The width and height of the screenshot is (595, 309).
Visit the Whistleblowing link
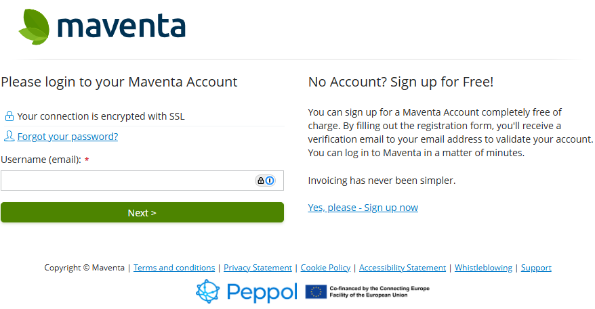tap(483, 268)
